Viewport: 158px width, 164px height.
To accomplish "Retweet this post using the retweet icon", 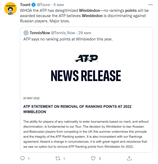I will (x=58, y=158).
